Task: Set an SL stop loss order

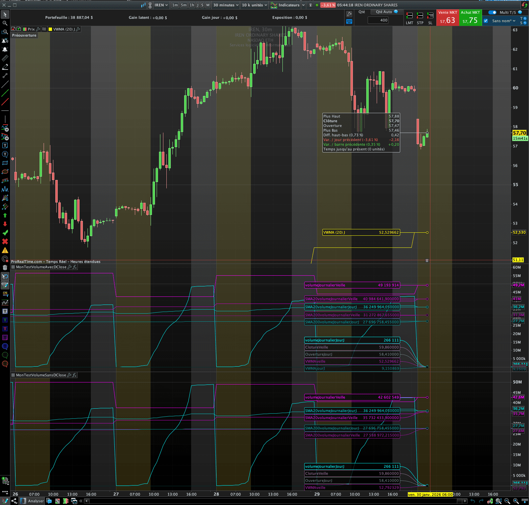Action: click(x=430, y=18)
